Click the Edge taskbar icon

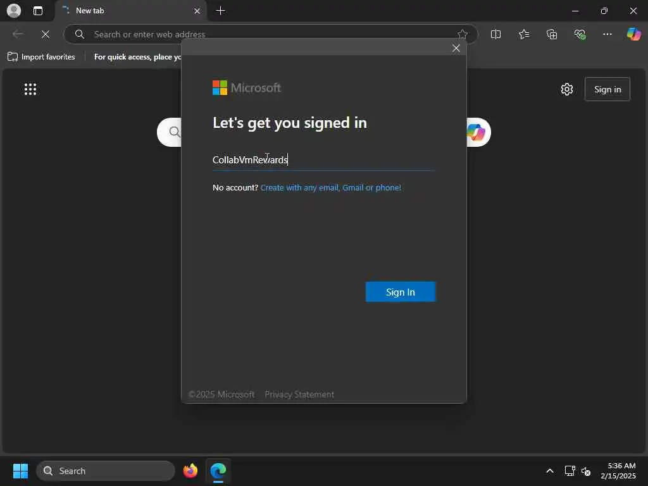(218, 471)
